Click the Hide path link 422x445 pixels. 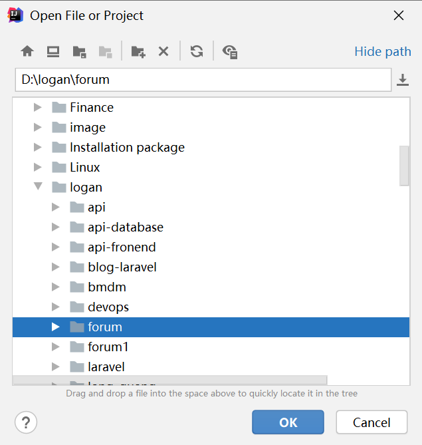tap(383, 52)
